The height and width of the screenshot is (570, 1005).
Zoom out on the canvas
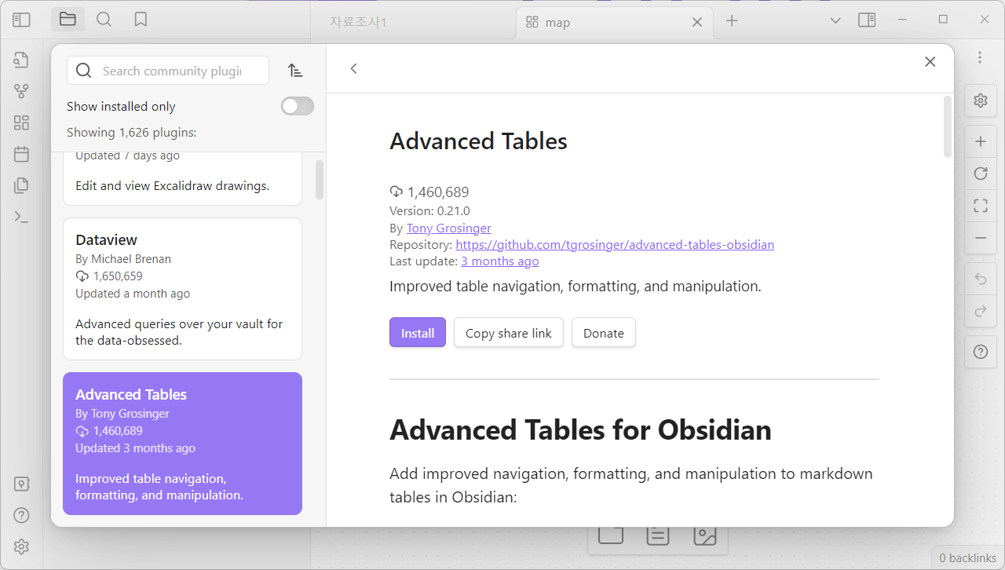click(x=980, y=237)
